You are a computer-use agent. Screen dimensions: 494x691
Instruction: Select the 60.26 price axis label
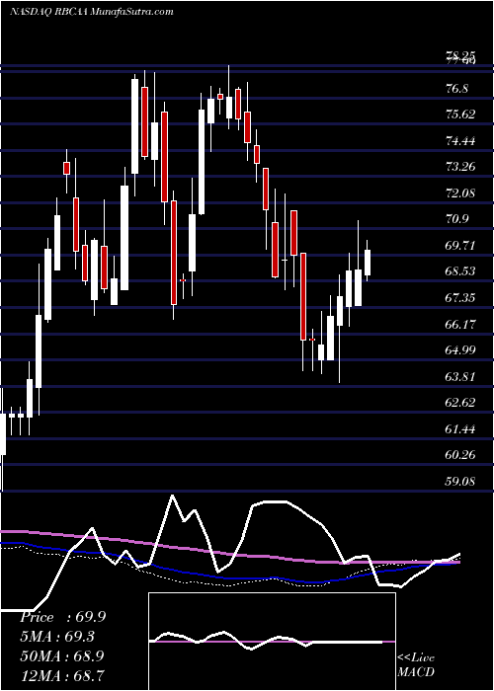[x=461, y=454]
